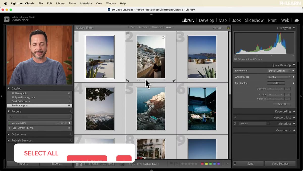Click the LrC identity plate logo
Viewport: 303px width, 171px height.
click(x=7, y=19)
